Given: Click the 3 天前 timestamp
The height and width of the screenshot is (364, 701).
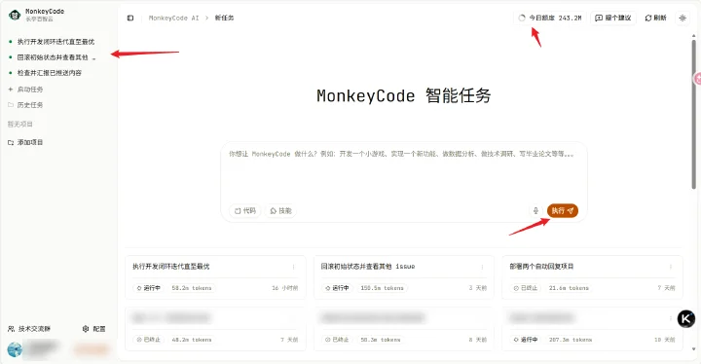Looking at the screenshot, I should (x=478, y=288).
